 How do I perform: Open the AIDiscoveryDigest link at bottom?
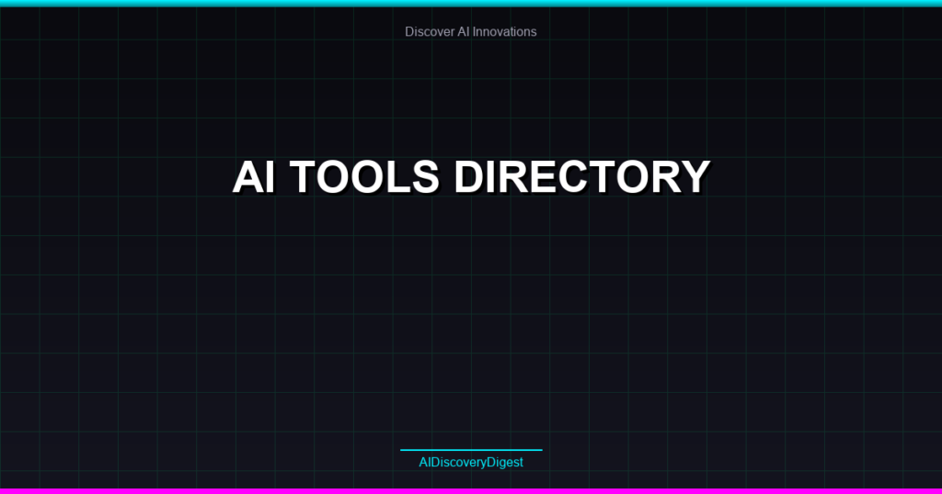tap(471, 462)
